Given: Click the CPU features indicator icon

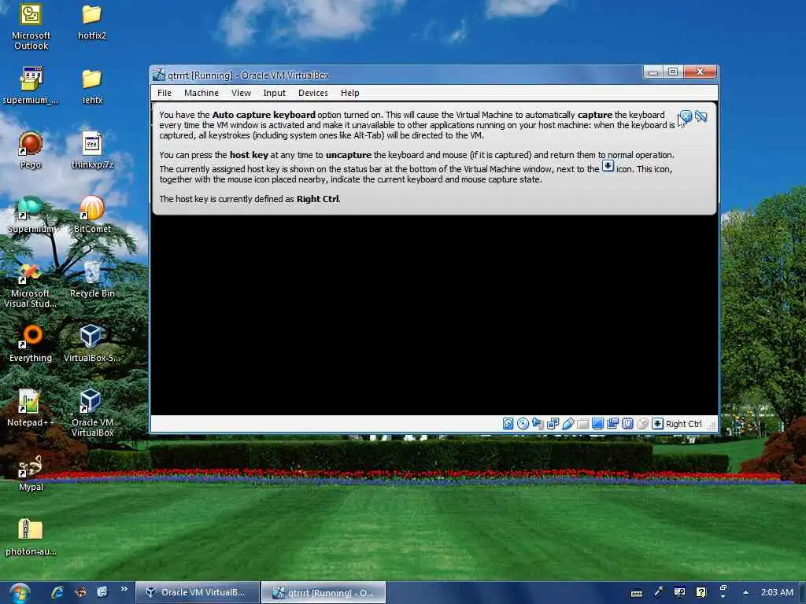Looking at the screenshot, I should [627, 424].
